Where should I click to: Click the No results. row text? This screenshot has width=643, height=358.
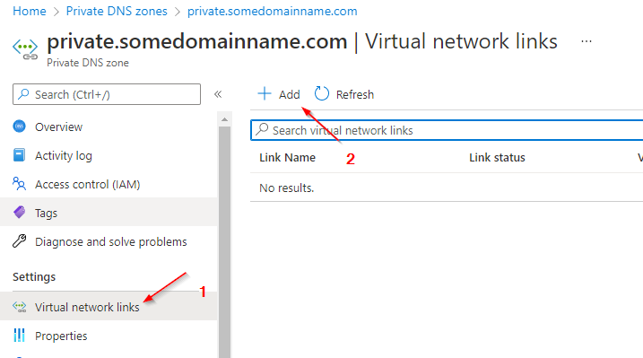(287, 188)
